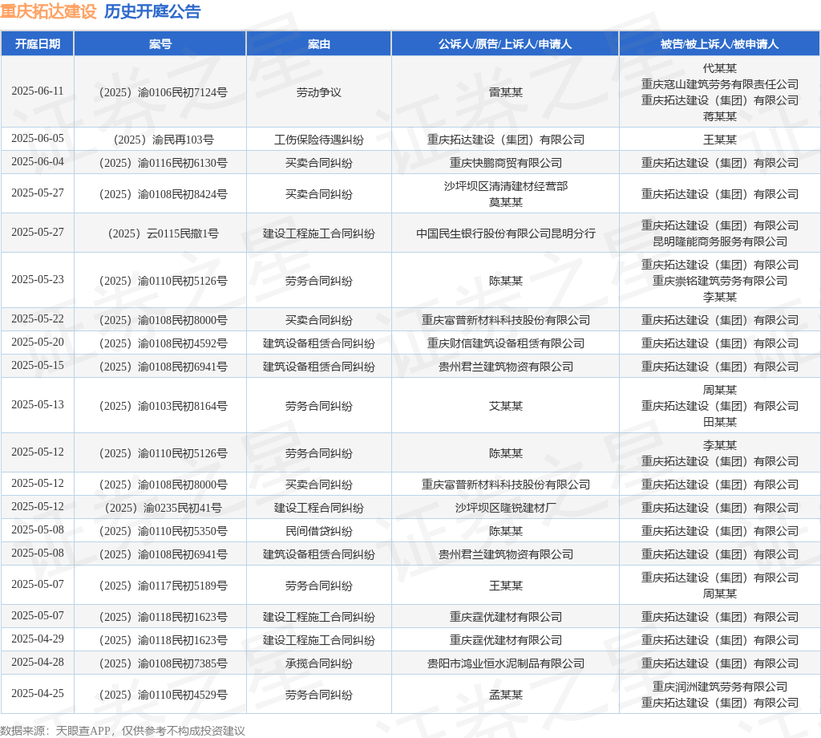Viewport: 821px width, 738px height.
Task: Click case number 渝0106民初7124号
Action: 164,92
